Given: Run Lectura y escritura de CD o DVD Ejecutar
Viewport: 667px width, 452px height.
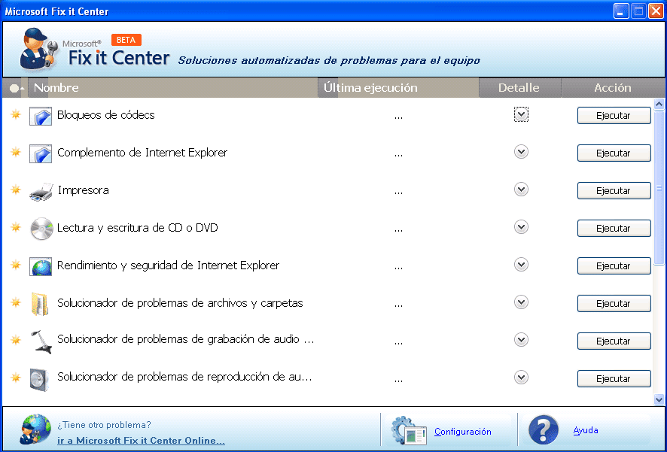Looking at the screenshot, I should tap(614, 228).
